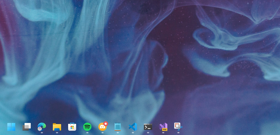Click the running indicator under Spotify
Image resolution: width=280 pixels, height=135 pixels.
[87, 133]
